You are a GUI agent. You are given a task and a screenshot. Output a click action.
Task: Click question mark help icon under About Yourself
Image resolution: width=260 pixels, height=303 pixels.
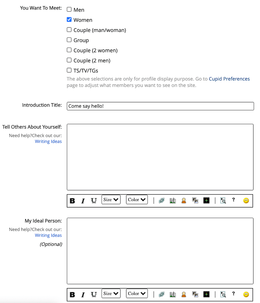click(233, 200)
